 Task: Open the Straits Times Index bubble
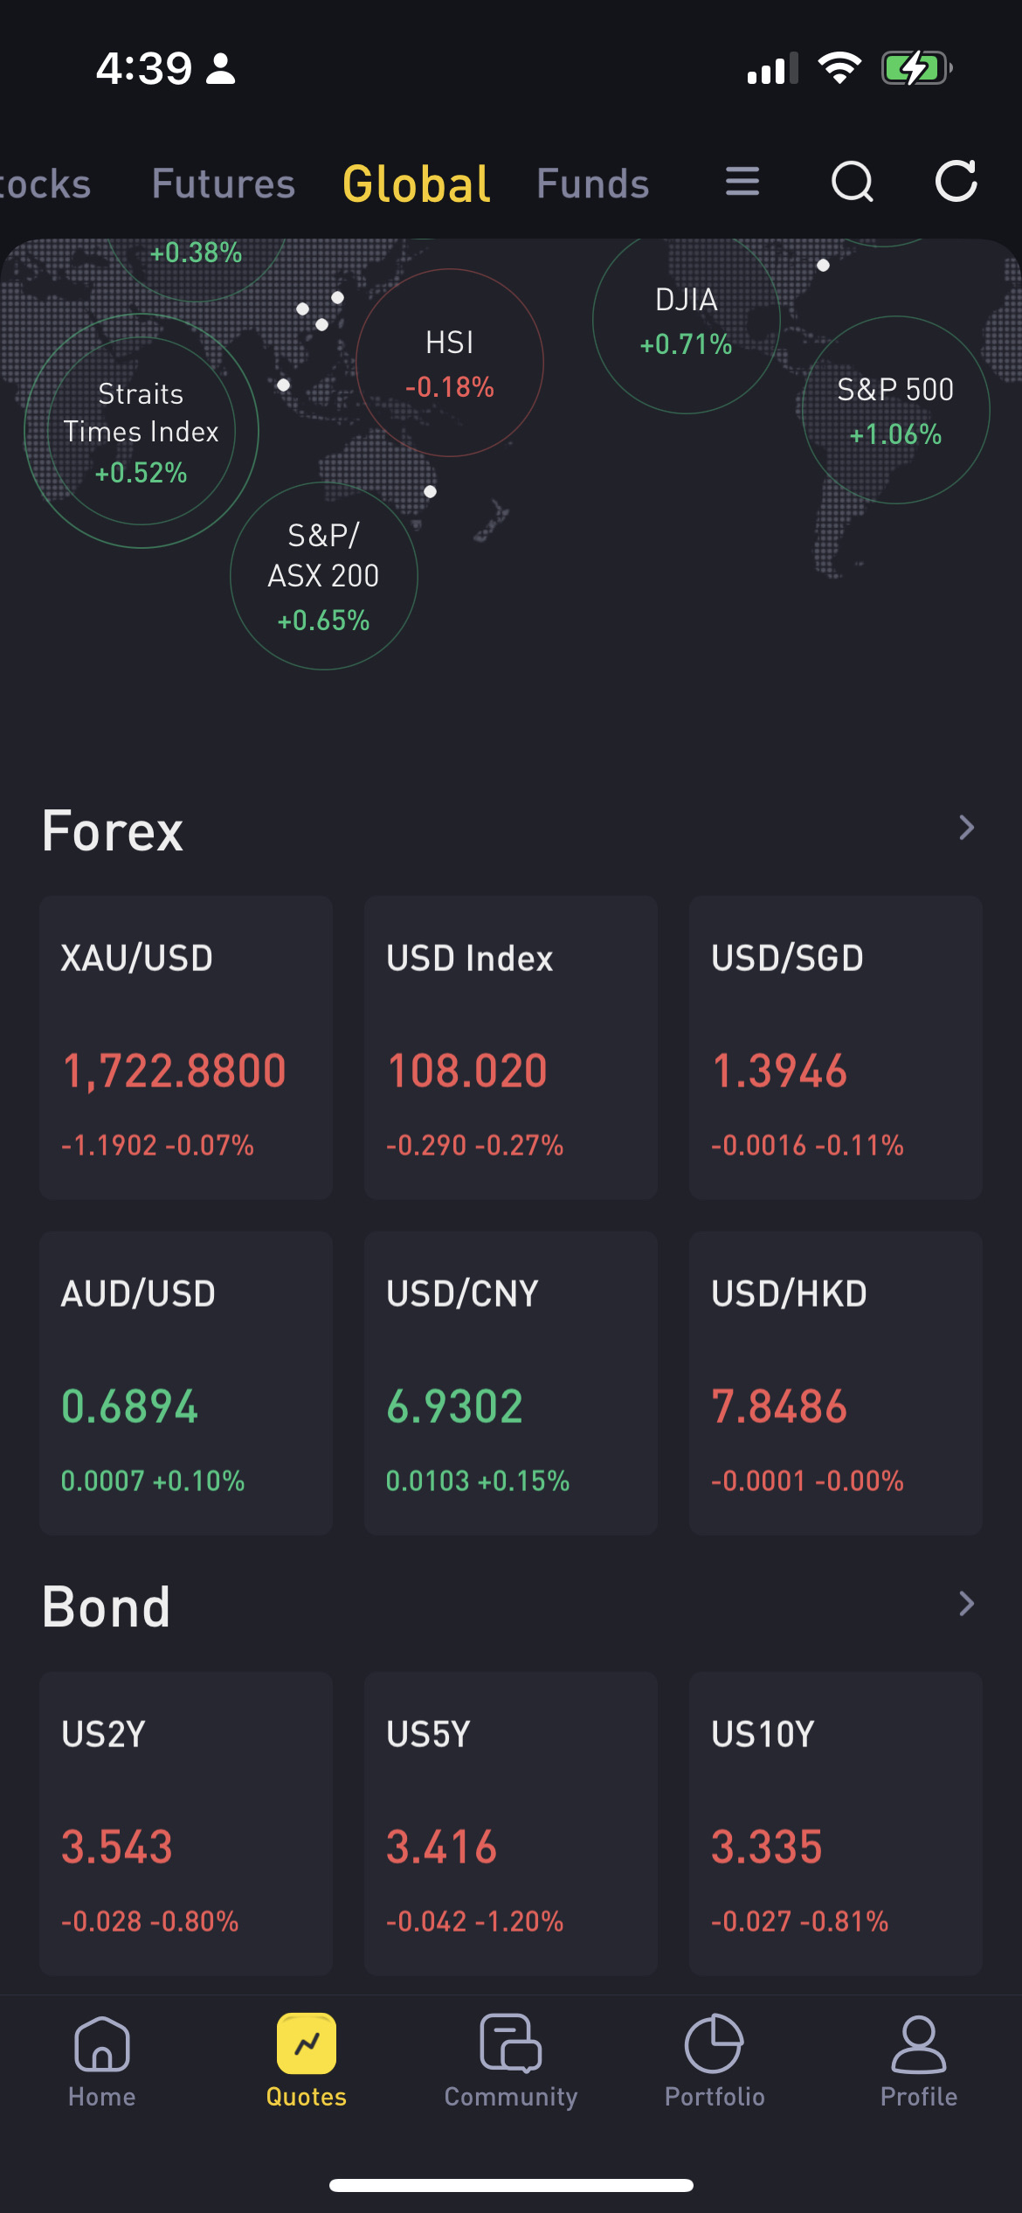[x=142, y=431]
